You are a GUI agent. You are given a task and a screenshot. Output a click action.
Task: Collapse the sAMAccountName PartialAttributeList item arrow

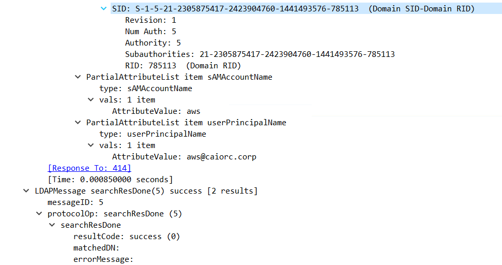78,77
